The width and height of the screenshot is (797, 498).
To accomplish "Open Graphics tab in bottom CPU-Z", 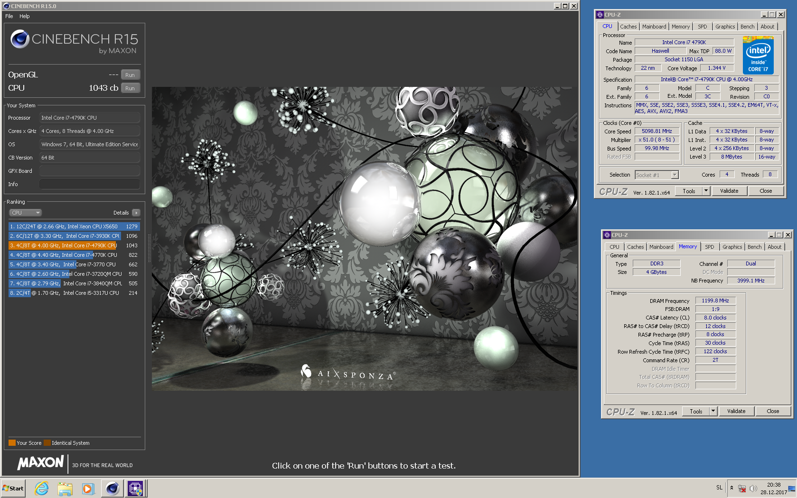I will 732,247.
